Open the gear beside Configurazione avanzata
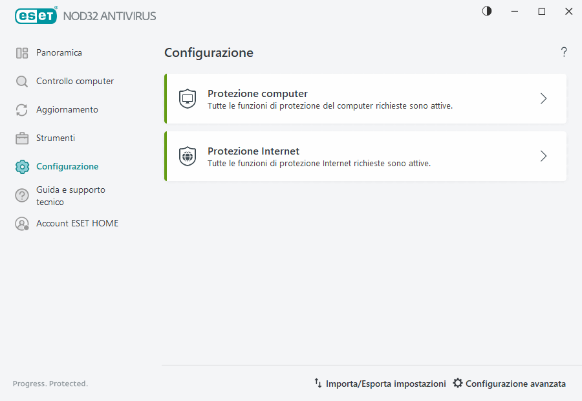 tap(457, 383)
